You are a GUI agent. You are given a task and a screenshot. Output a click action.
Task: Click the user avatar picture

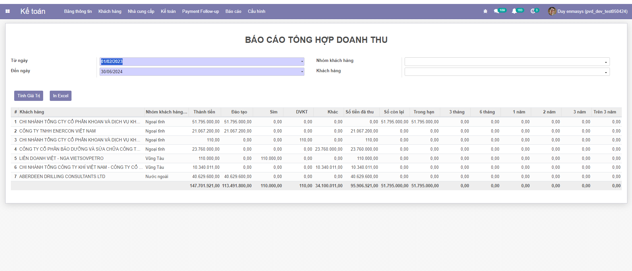tap(552, 11)
